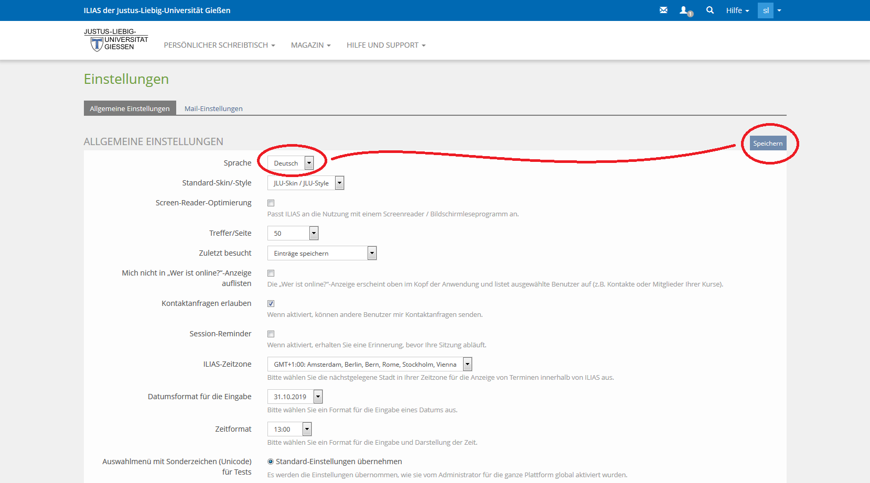Open the ILIAS-Zeitzone dropdown
870x483 pixels.
370,365
